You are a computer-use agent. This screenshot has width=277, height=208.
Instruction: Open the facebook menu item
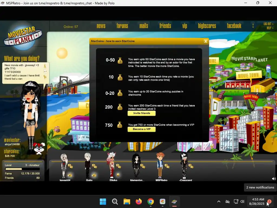pyautogui.click(x=234, y=26)
